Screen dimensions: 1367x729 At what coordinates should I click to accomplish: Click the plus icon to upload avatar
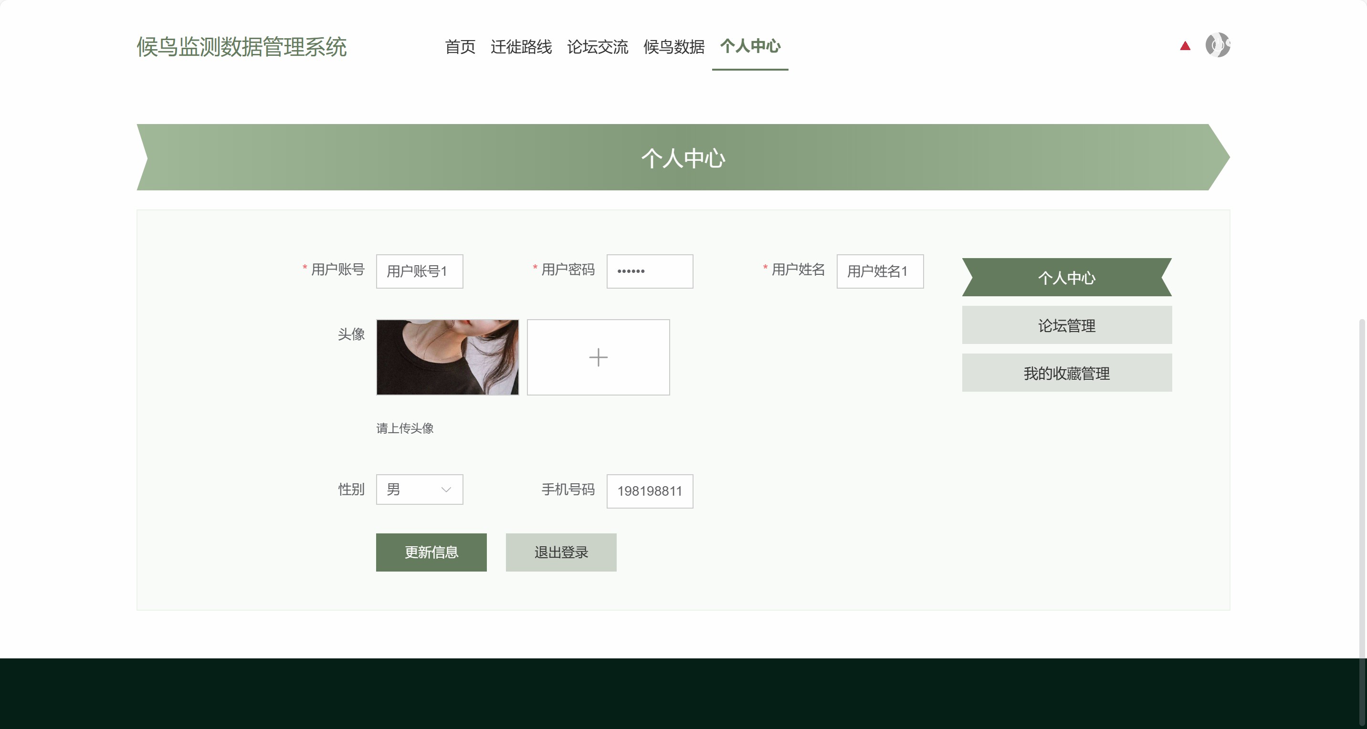598,357
